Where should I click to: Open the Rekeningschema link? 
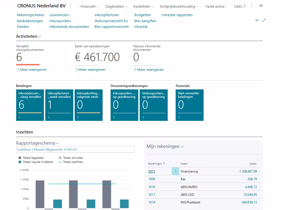click(x=30, y=15)
